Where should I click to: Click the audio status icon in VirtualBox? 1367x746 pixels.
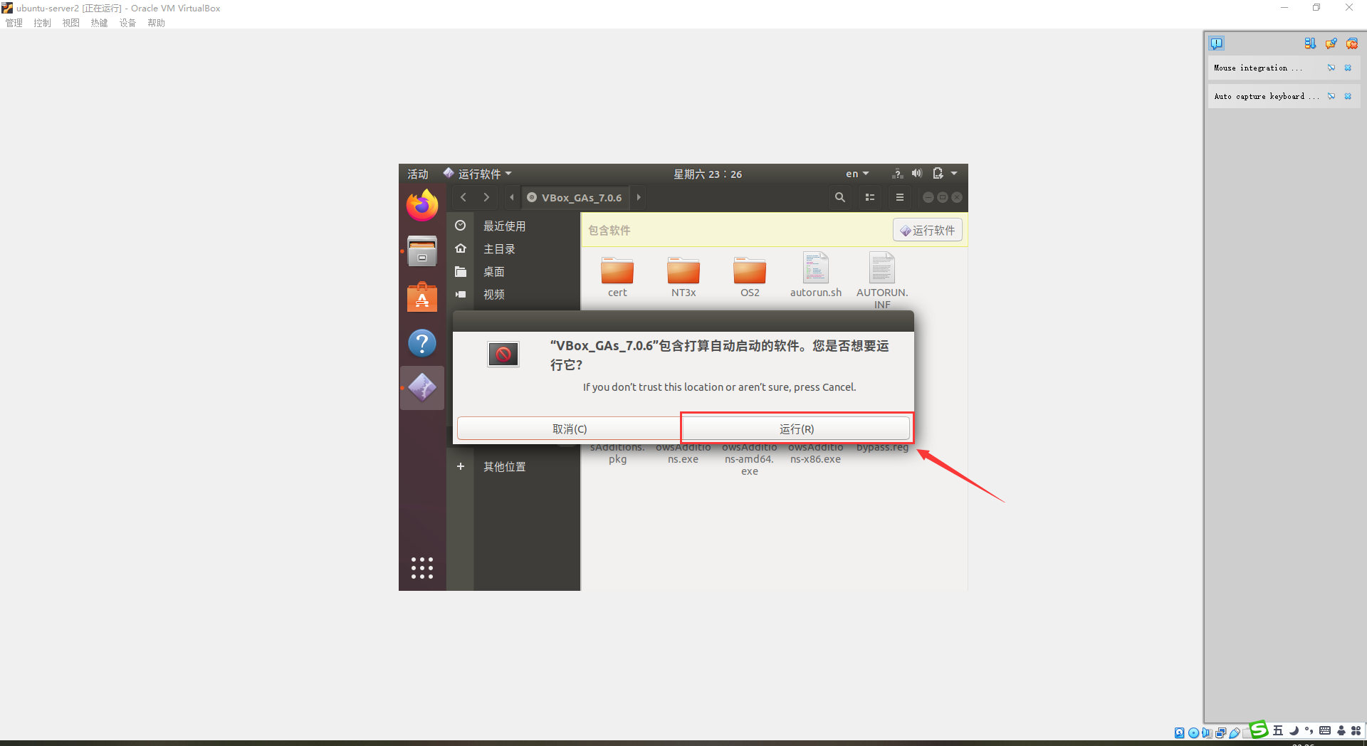point(1207,732)
